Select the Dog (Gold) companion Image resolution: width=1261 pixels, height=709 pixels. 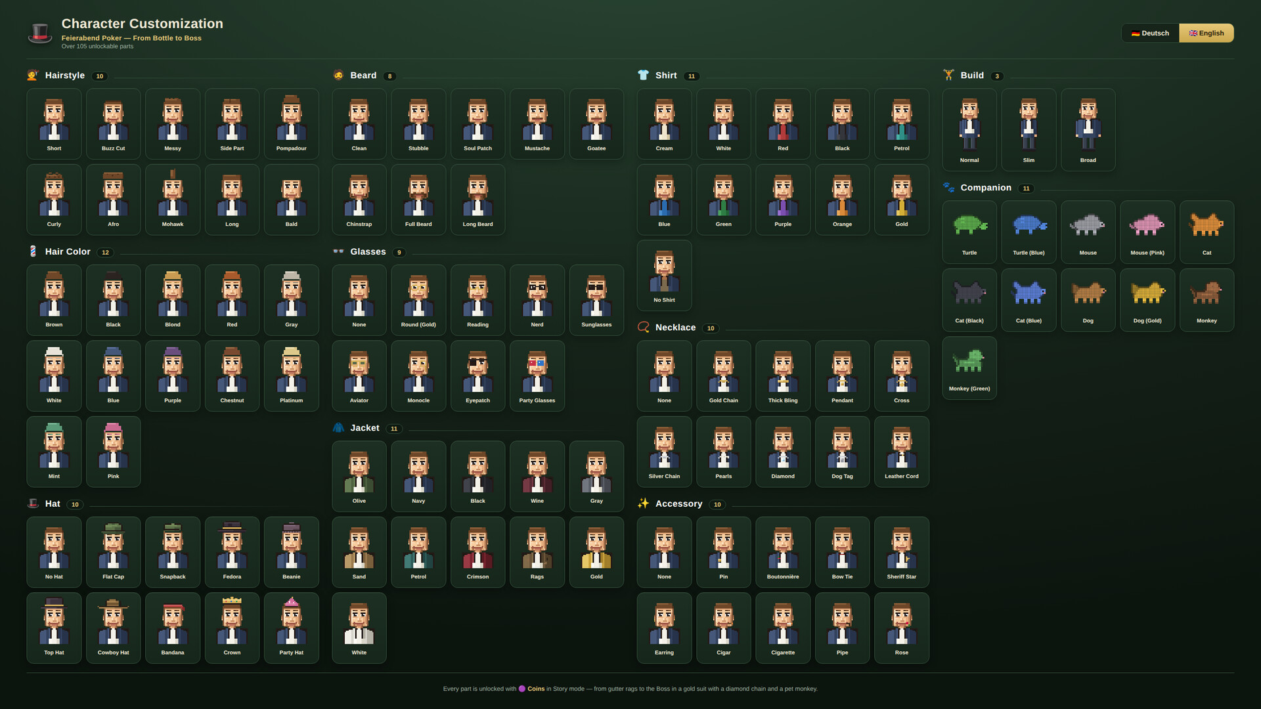point(1147,300)
